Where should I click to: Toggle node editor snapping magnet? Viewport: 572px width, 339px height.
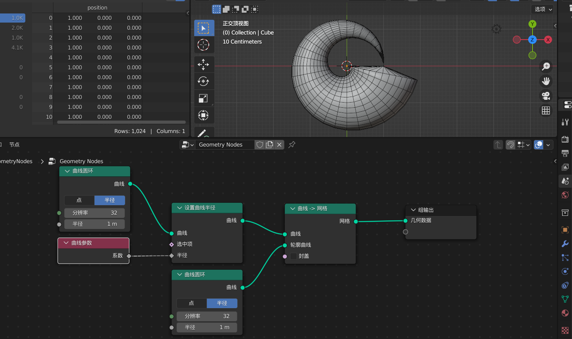(510, 145)
